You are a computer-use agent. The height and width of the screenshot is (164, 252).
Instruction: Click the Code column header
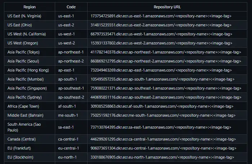(x=71, y=7)
